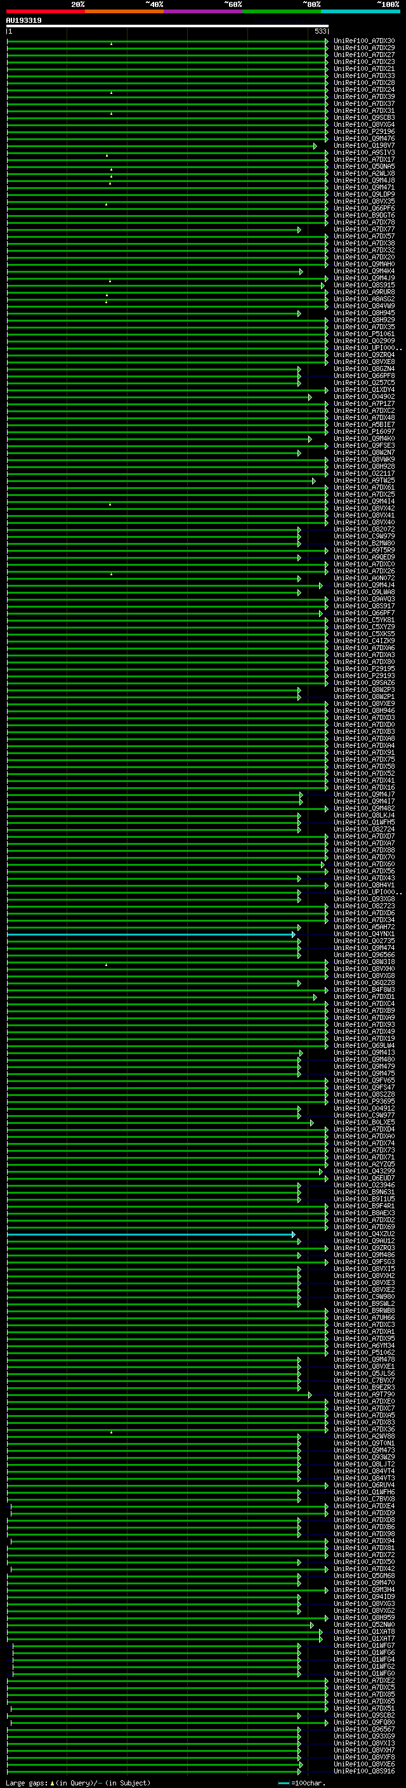The image size is (406, 1788).
Task: Select label UniRef100_O82072
Action: [364, 530]
